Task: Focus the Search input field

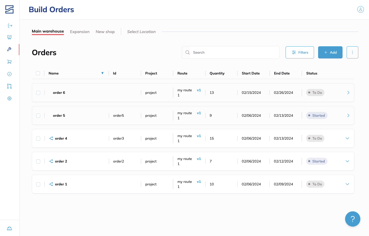Action: point(231,52)
